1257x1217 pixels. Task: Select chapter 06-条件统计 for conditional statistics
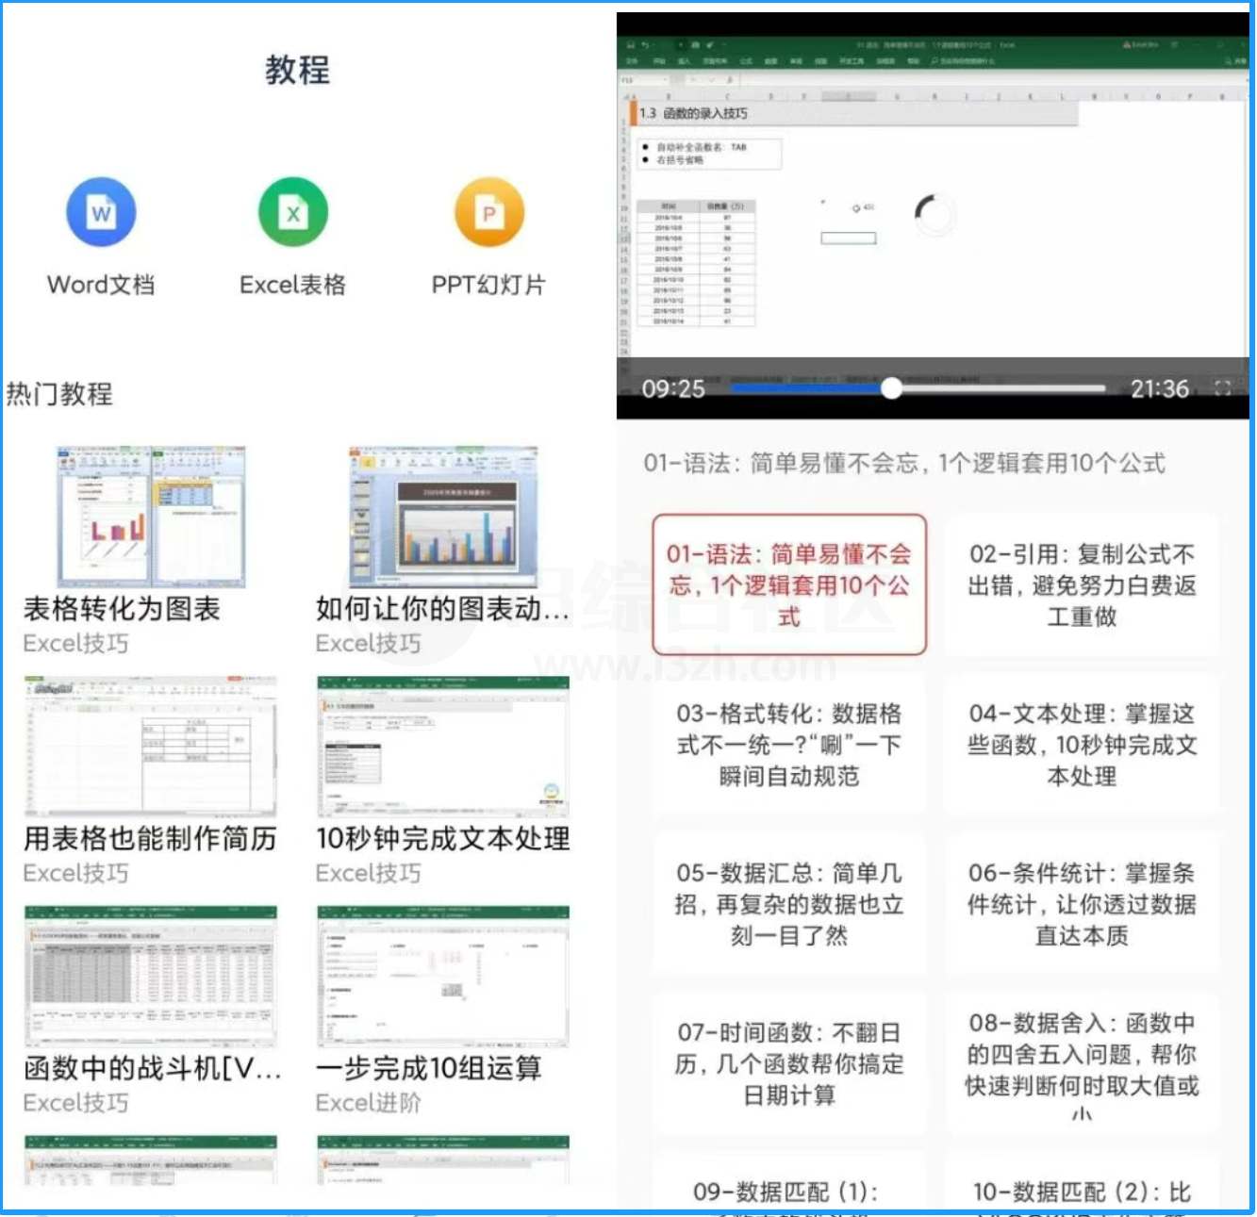coord(1081,905)
